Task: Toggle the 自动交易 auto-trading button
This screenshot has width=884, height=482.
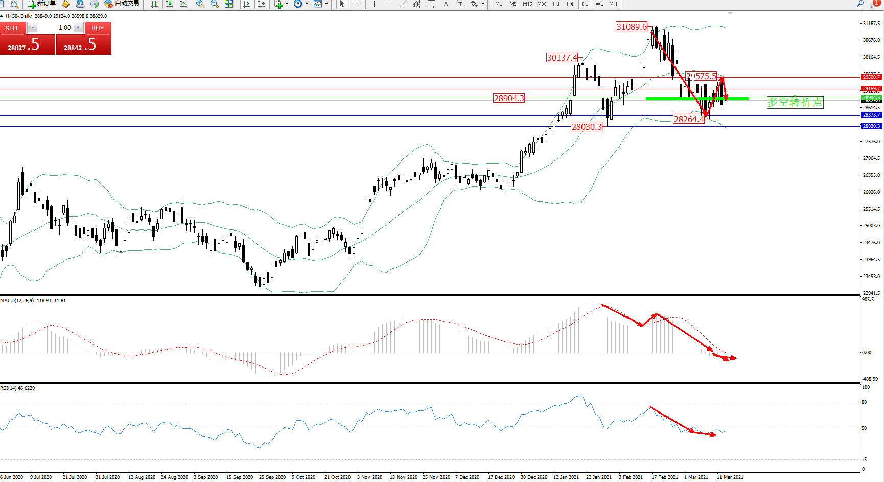Action: click(x=122, y=4)
